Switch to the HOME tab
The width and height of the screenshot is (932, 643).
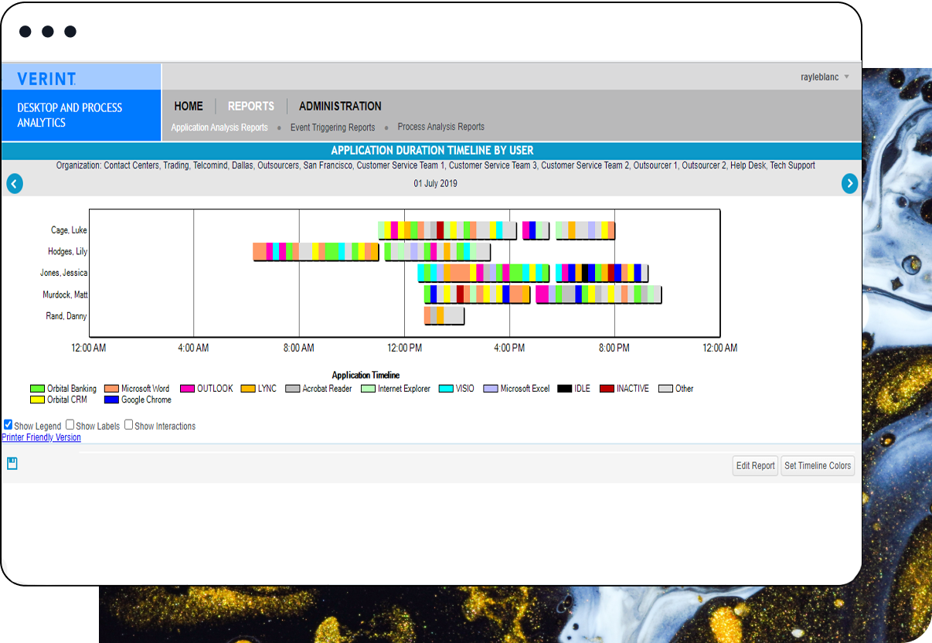189,106
